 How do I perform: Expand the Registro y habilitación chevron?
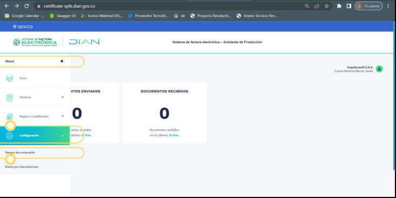point(63,116)
